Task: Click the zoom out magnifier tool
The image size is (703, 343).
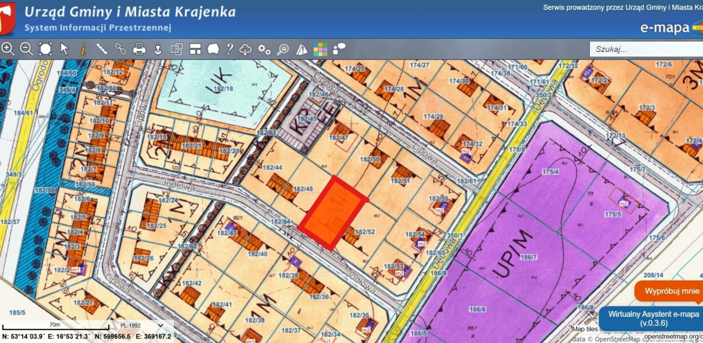Action: (x=26, y=49)
